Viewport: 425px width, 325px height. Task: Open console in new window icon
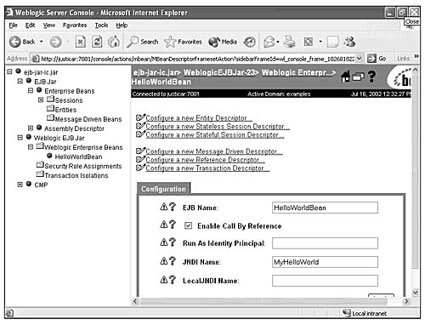[x=358, y=77]
